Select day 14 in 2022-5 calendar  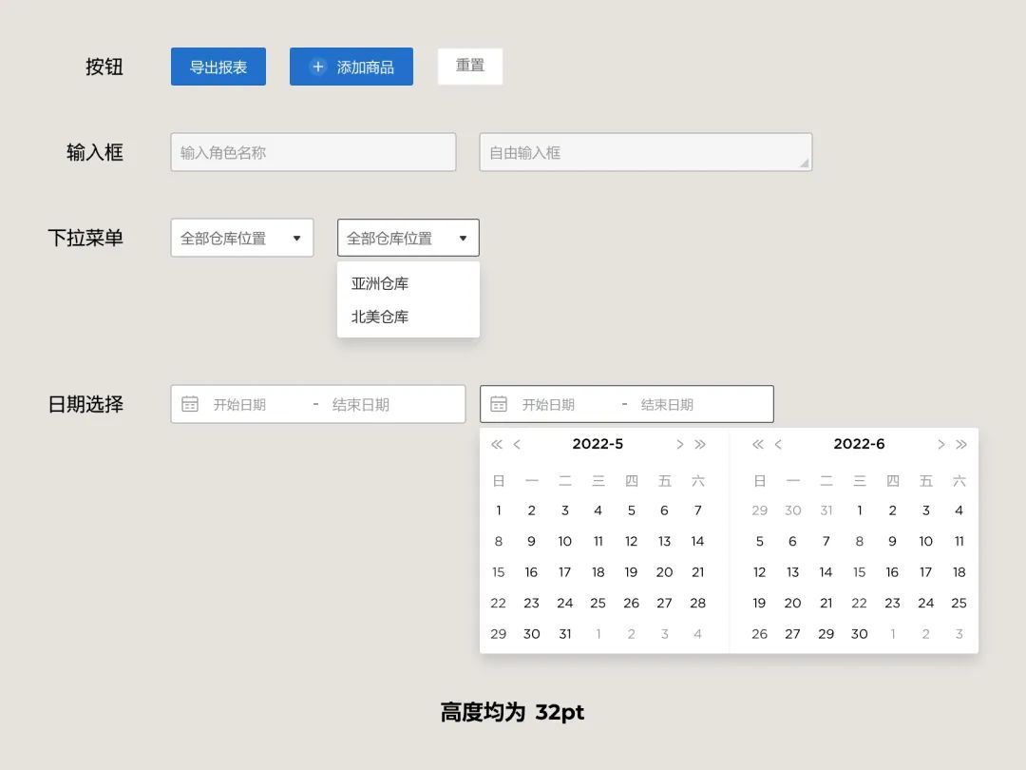[x=697, y=542]
